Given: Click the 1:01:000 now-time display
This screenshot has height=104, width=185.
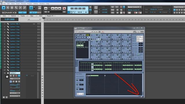Looking at the screenshot, I should point(10,19).
